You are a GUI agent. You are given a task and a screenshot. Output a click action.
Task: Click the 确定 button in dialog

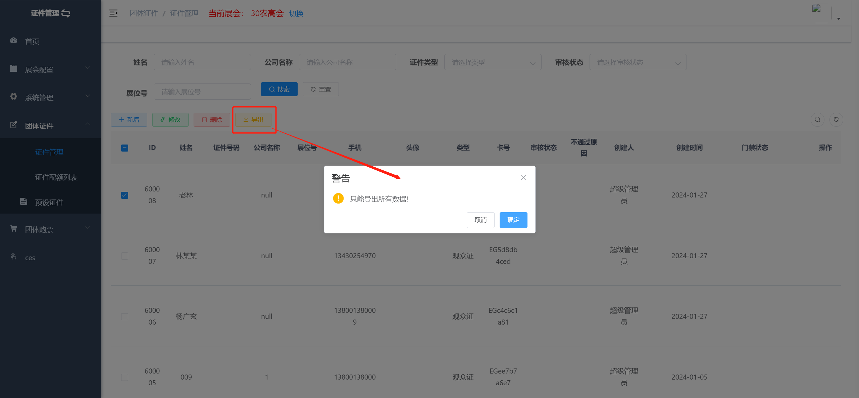(x=513, y=220)
